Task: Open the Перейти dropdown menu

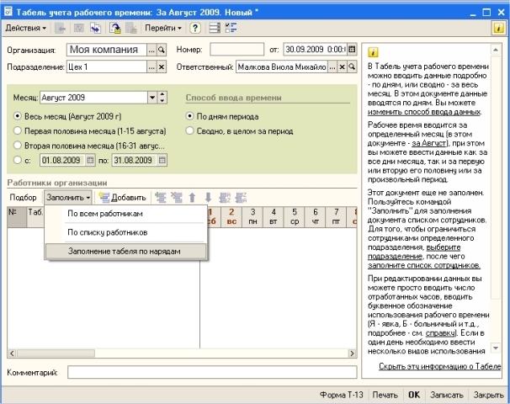Action: click(163, 28)
